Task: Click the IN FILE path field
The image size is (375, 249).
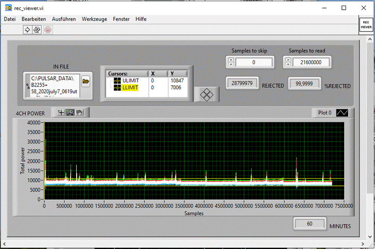Action: pyautogui.click(x=55, y=86)
